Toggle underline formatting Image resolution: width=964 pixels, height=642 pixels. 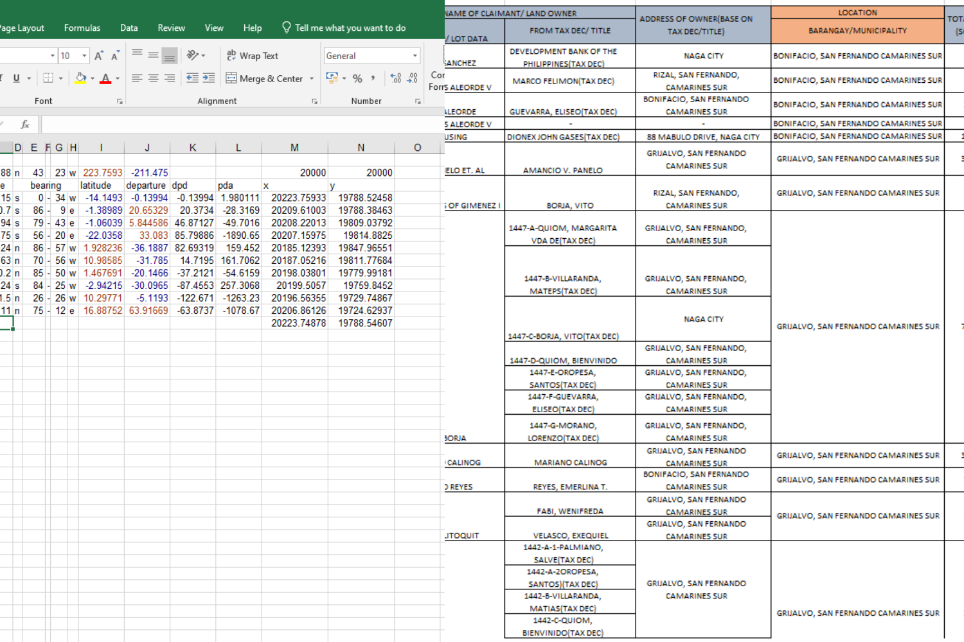(16, 78)
